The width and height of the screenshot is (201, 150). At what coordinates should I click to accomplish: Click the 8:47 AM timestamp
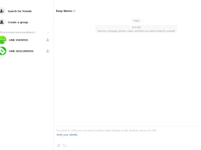136,27
